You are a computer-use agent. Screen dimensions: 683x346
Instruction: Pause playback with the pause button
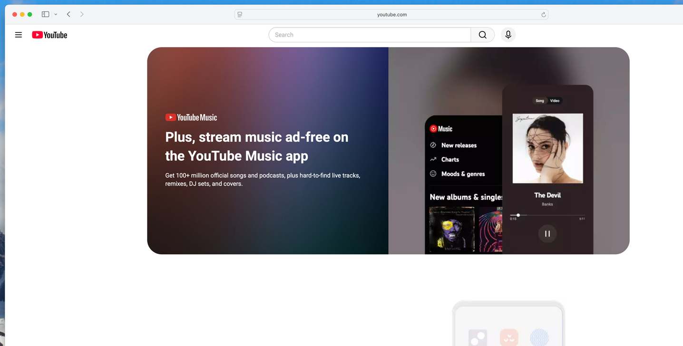pos(547,233)
